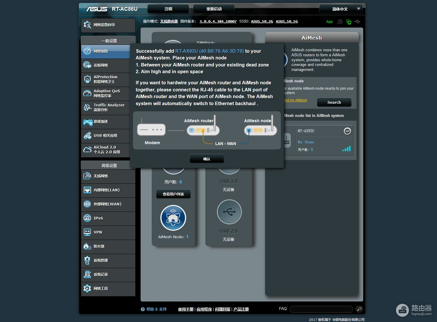Click the USB status icon in header
This screenshot has width=437, height=322.
[x=357, y=22]
